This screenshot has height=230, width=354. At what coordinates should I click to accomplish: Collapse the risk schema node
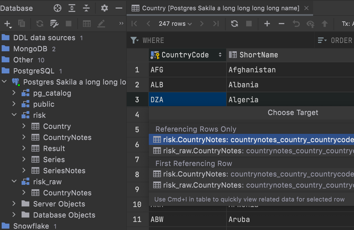point(14,115)
